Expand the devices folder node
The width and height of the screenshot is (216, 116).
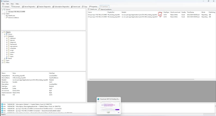click(7, 40)
